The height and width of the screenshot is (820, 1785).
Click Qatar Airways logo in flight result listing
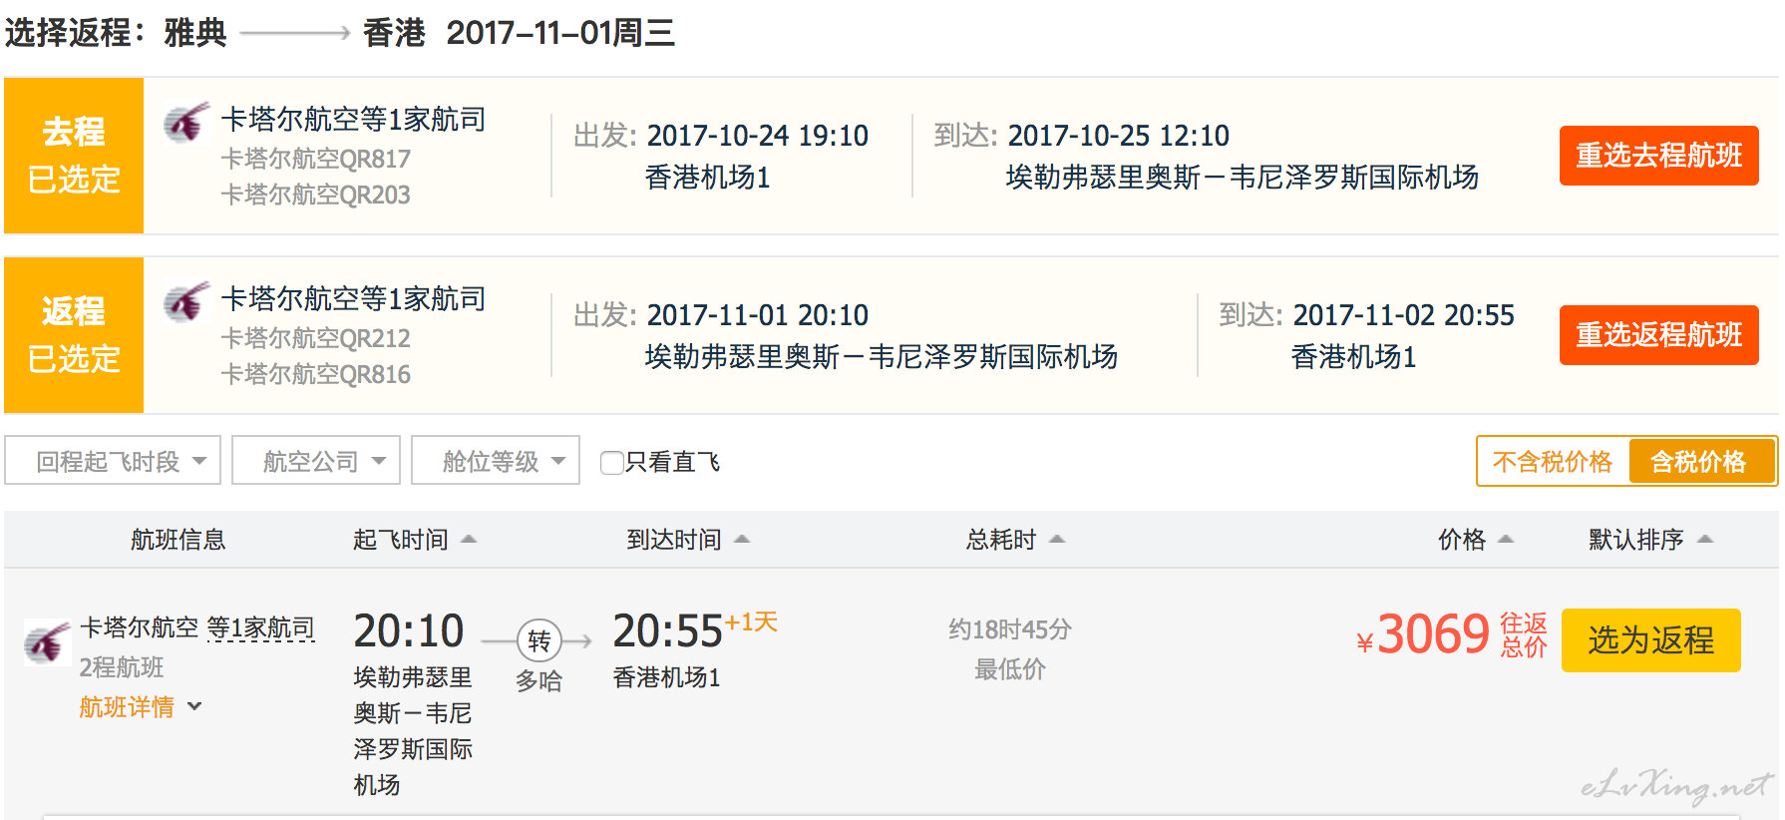pos(47,641)
